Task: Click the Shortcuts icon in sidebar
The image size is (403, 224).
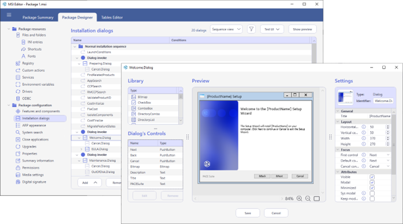Action: click(x=24, y=49)
